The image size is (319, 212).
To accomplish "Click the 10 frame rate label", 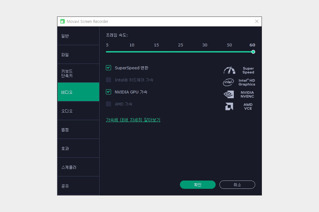I will point(132,45).
